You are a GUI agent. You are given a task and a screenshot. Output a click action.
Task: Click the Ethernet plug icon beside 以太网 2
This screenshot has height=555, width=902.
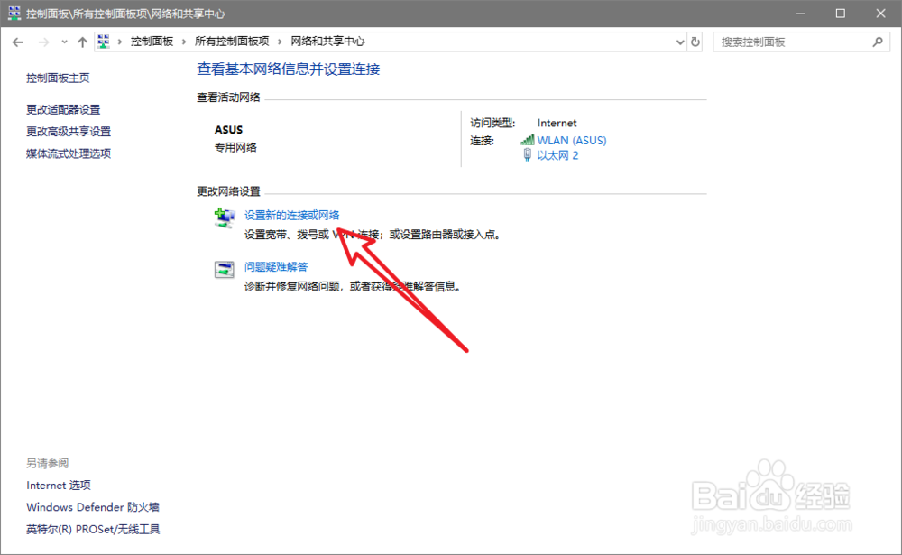pos(527,155)
